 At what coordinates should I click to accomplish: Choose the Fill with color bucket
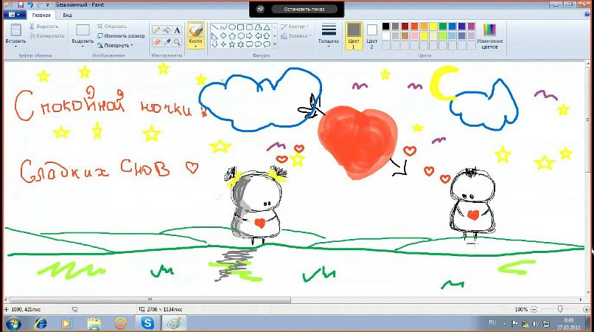click(167, 30)
